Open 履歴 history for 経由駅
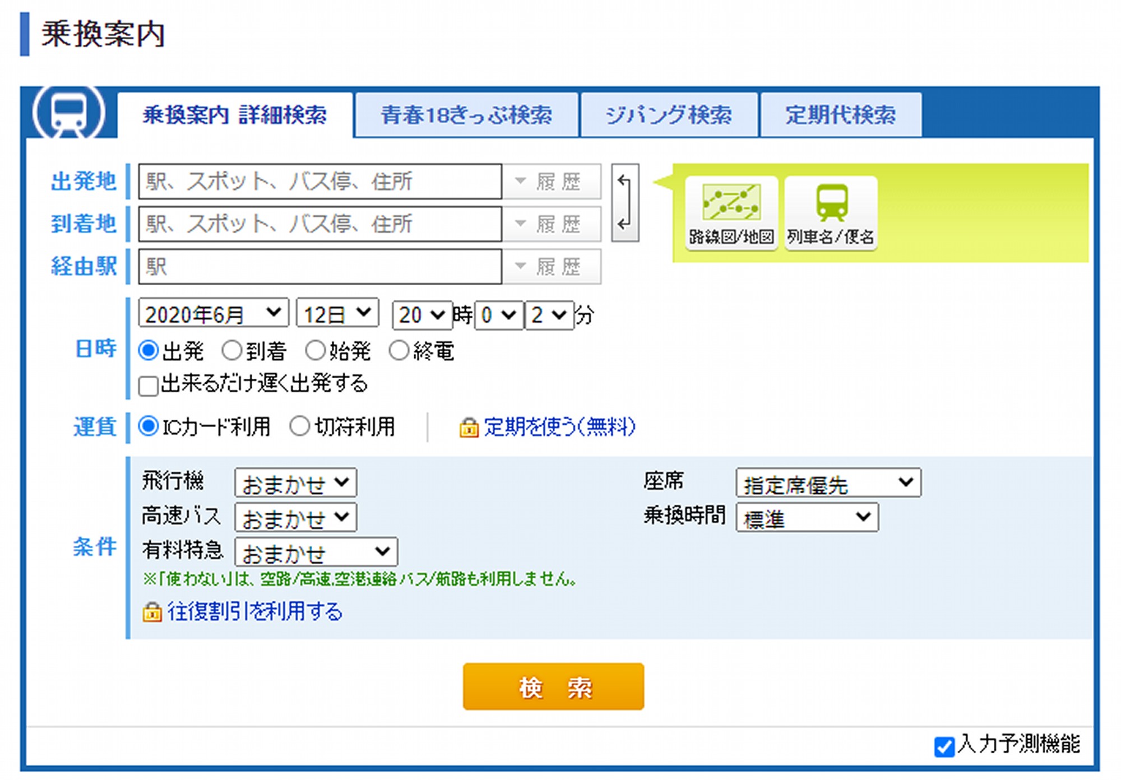 (552, 267)
